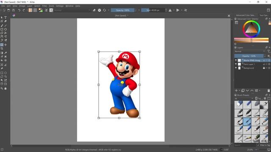This screenshot has width=271, height=152.
Task: Select the Text tool in toolbox
Action: 6,17
